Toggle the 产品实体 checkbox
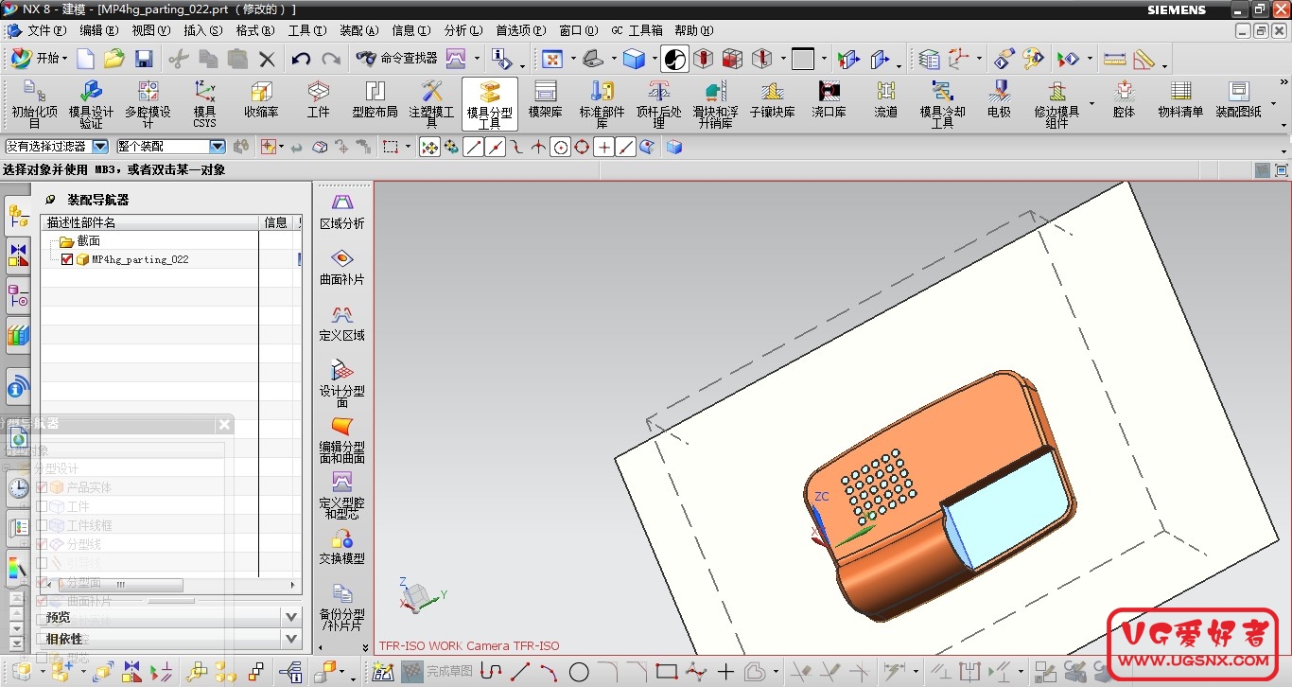Viewport: 1292px width, 687px height. 42,487
